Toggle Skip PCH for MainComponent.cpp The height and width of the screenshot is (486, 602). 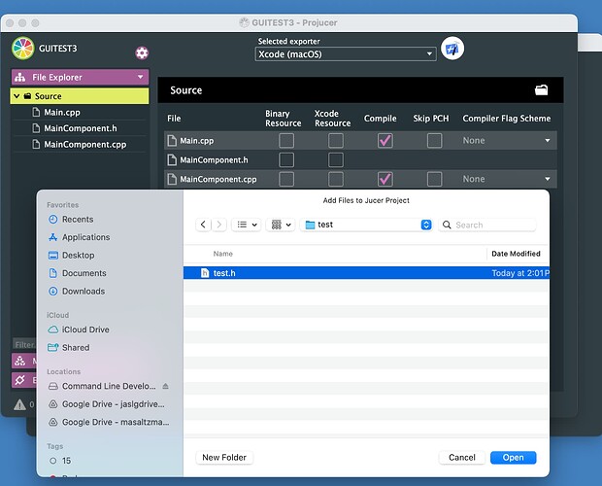pos(435,179)
